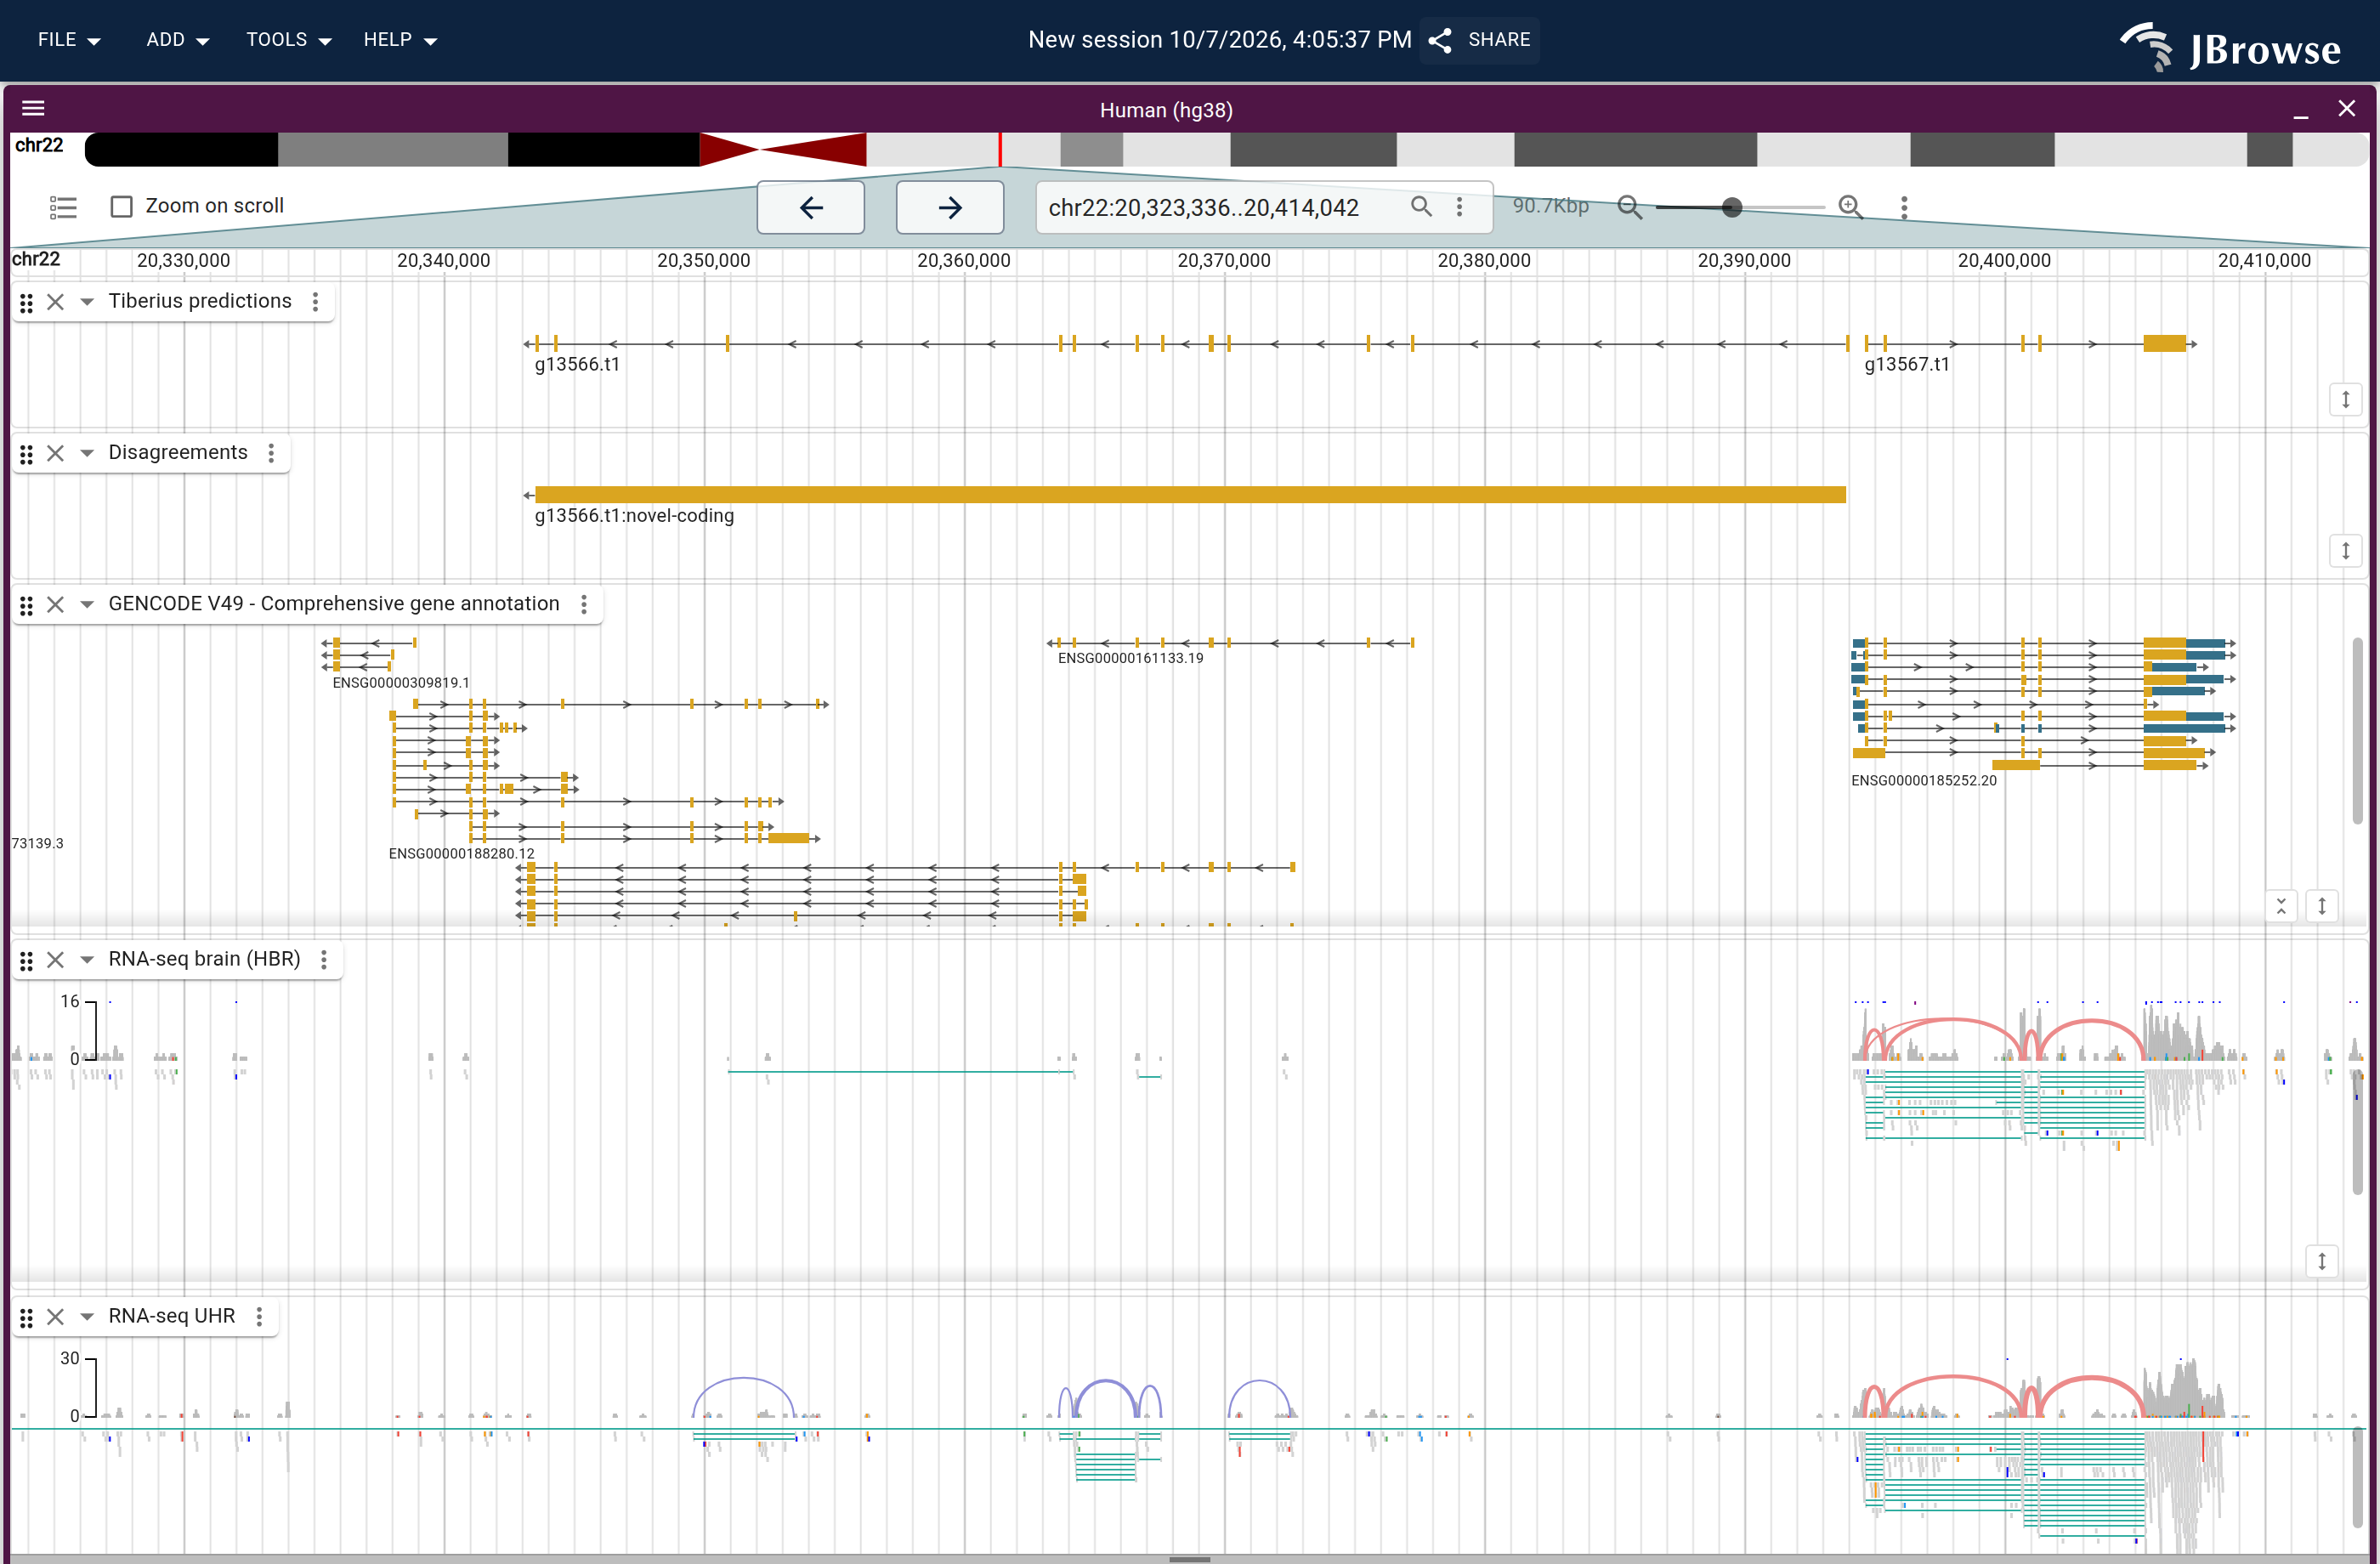This screenshot has width=2380, height=1564.
Task: Grab the RNA-seq brain (HBR) drag handle
Action: pos(27,961)
